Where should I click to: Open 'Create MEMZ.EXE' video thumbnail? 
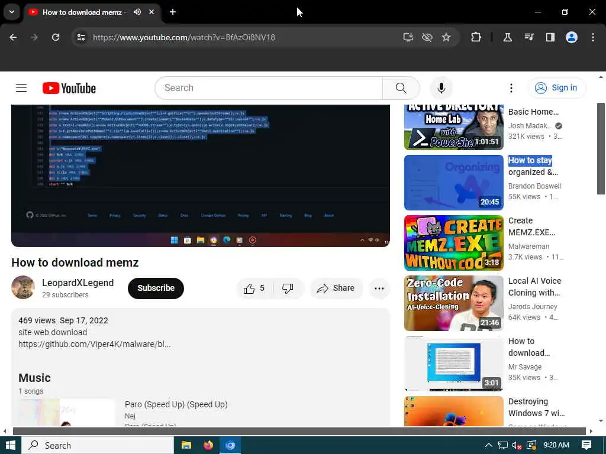click(x=454, y=243)
